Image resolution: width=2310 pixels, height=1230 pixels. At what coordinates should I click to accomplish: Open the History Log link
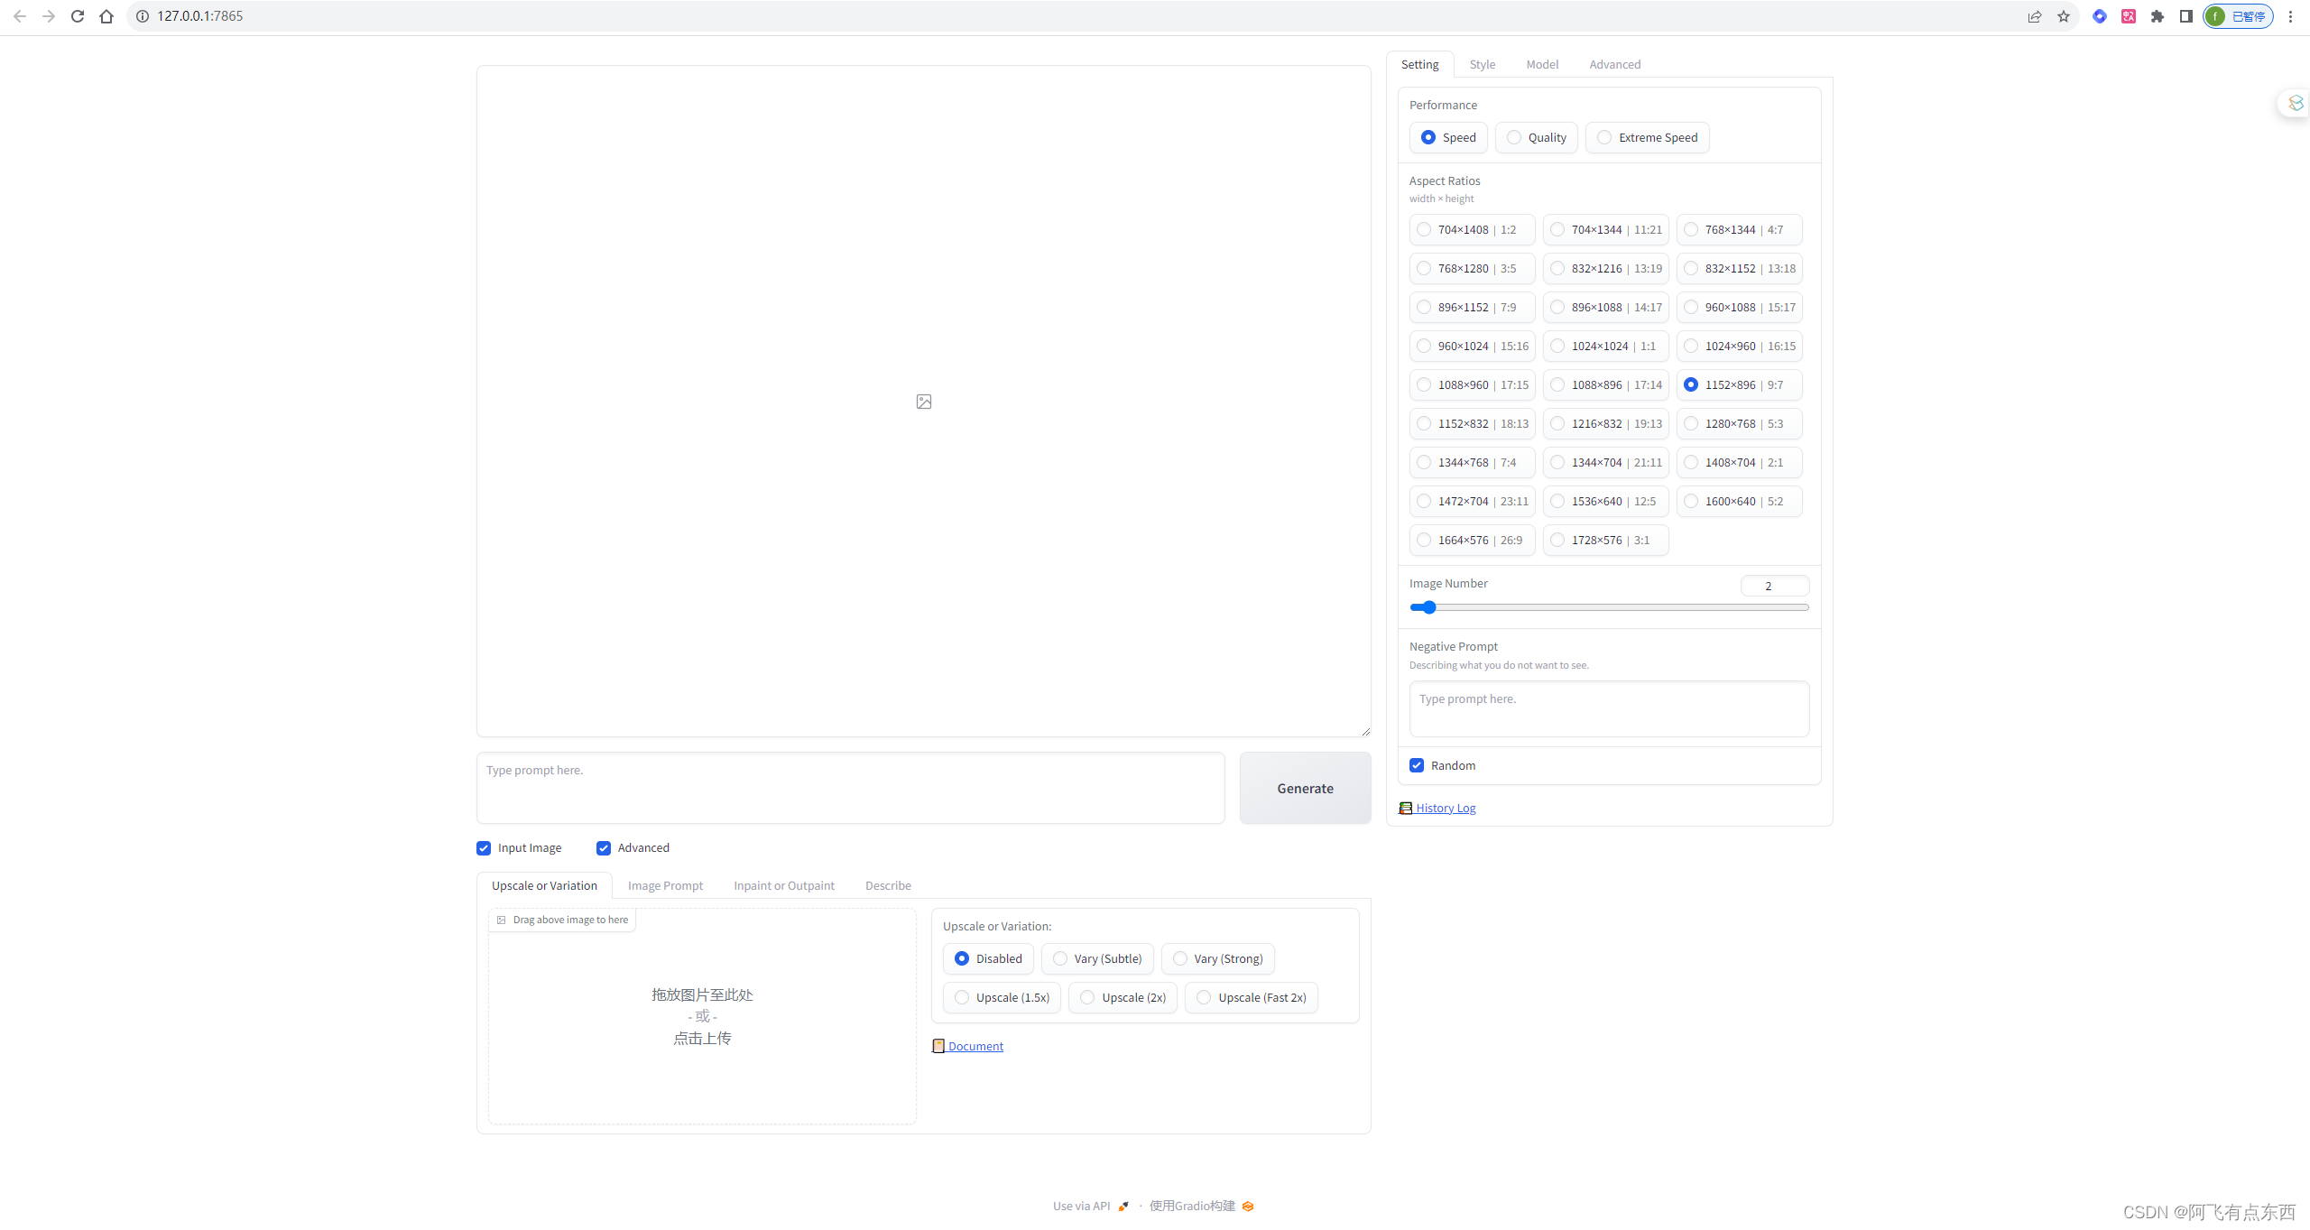pyautogui.click(x=1446, y=808)
